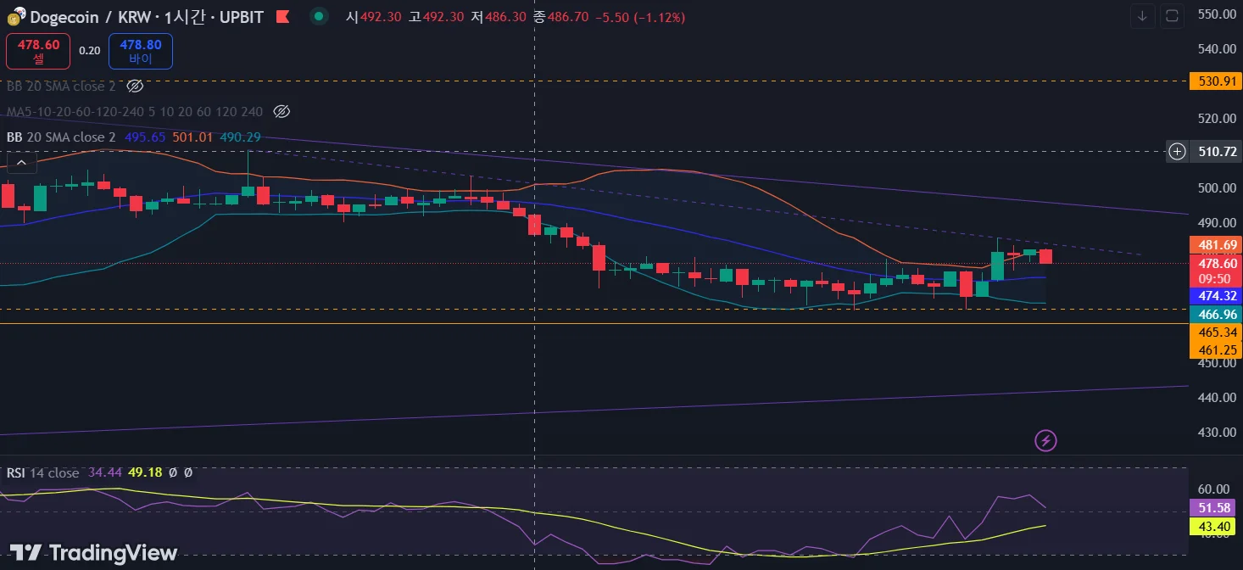Click the 0.20 spread value

coord(90,51)
